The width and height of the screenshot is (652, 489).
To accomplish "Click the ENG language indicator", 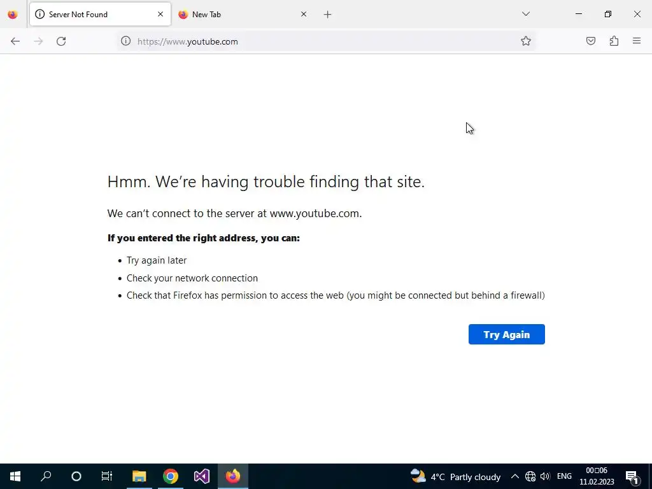I will point(564,476).
